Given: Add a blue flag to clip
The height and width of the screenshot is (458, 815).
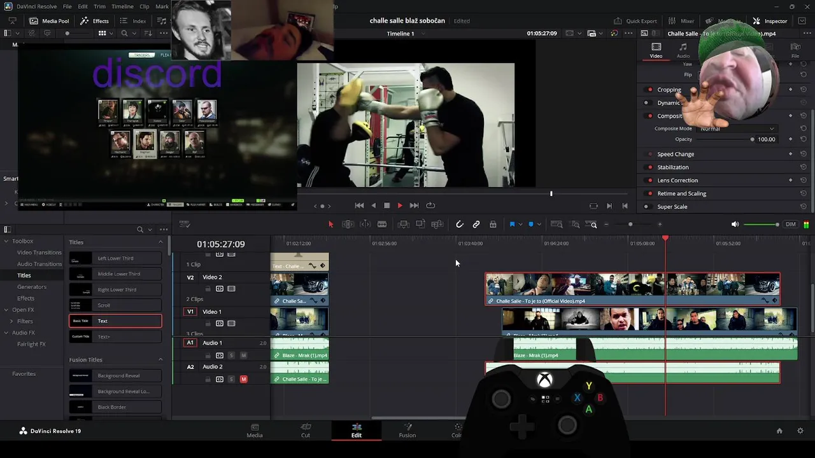Looking at the screenshot, I should (x=512, y=224).
